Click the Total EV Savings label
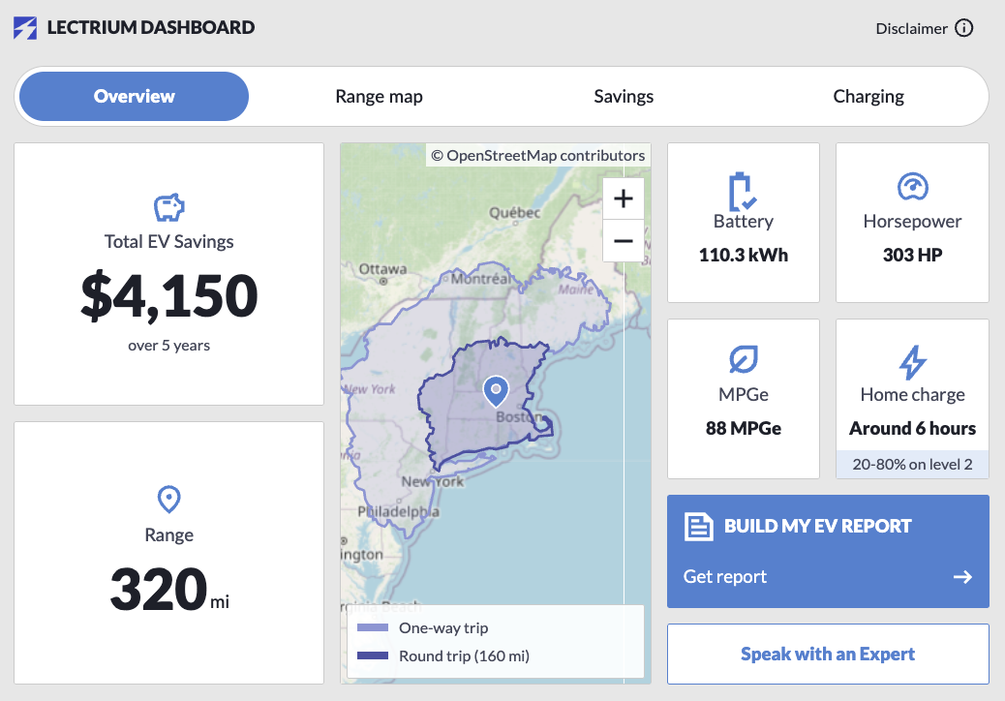1005x701 pixels. [x=169, y=241]
